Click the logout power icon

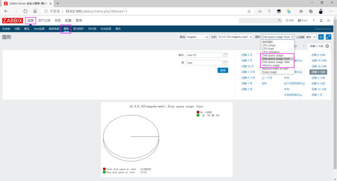[x=328, y=20]
